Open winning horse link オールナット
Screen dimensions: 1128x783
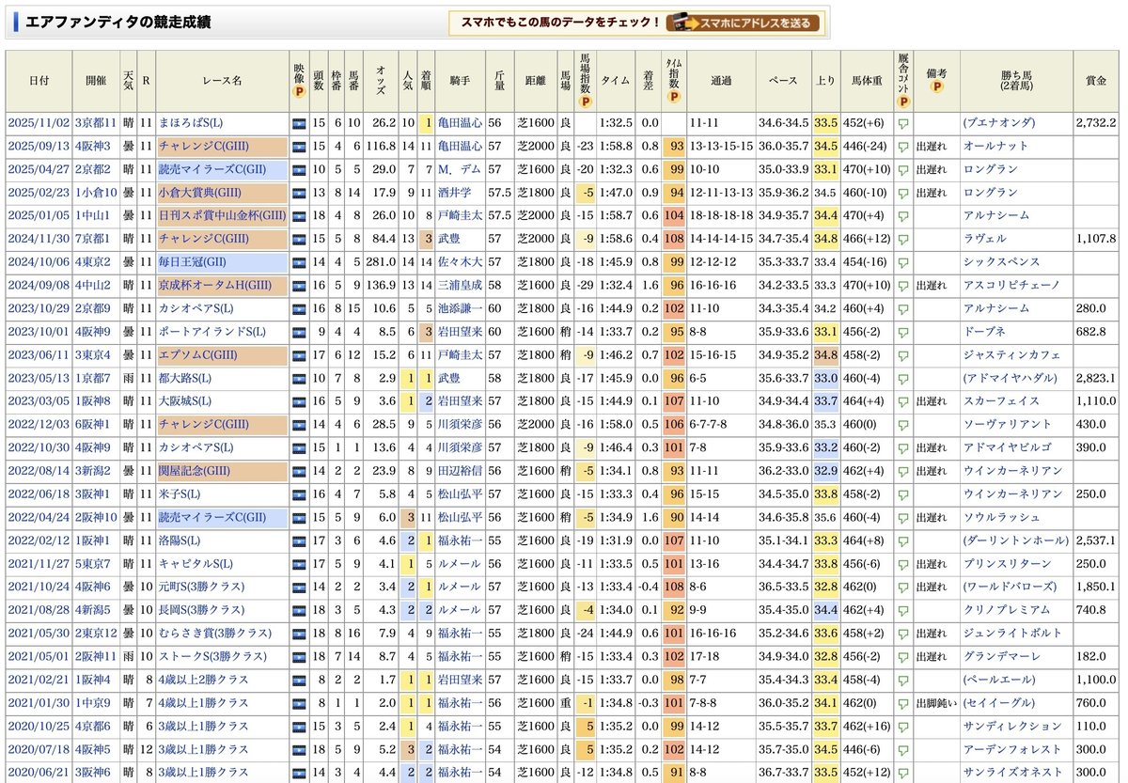click(x=995, y=147)
